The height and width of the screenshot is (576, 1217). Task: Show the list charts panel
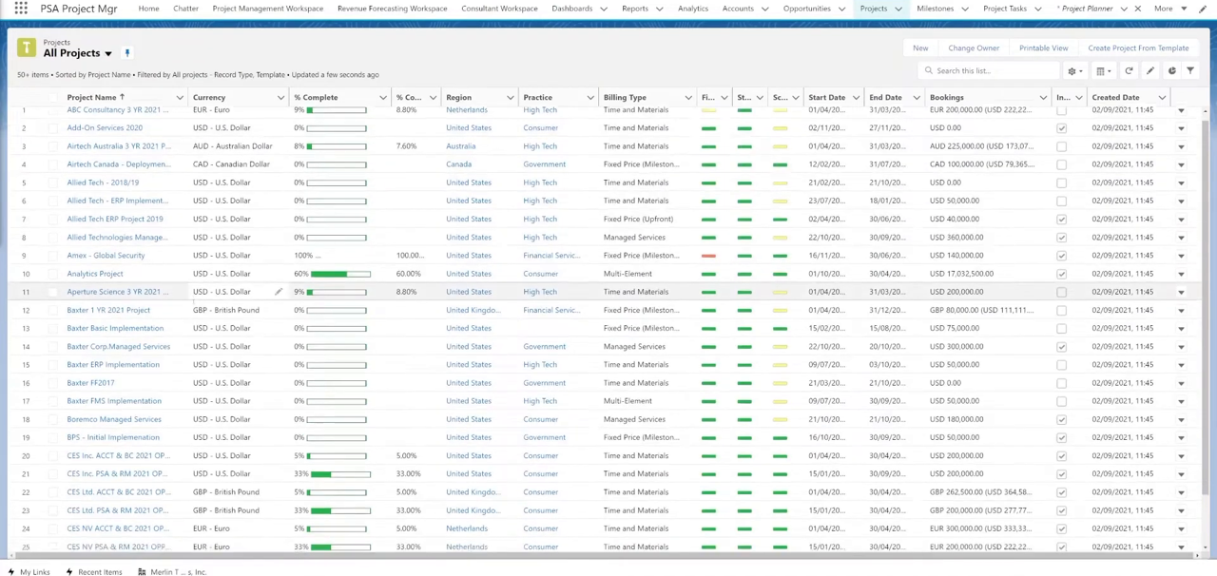coord(1171,71)
